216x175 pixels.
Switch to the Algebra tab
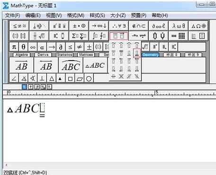(22, 55)
